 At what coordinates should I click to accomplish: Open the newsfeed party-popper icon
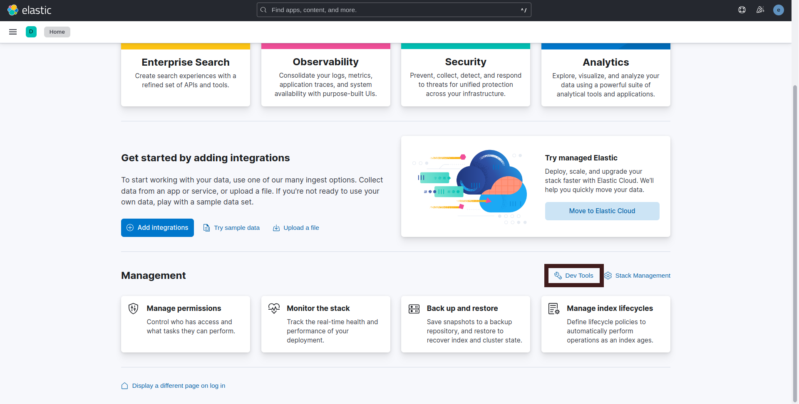(x=760, y=10)
